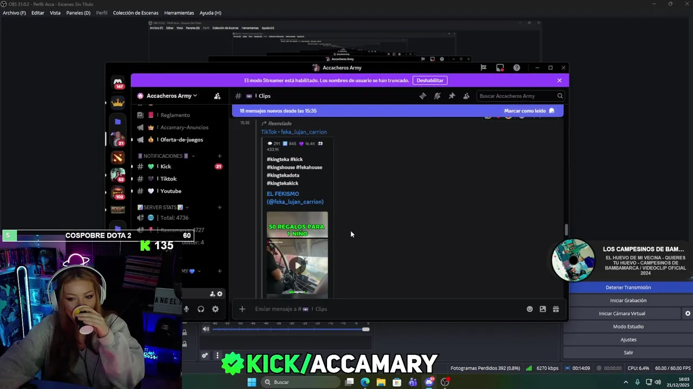The height and width of the screenshot is (389, 693).
Task: Open Microsoft Edge from taskbar
Action: (x=365, y=382)
